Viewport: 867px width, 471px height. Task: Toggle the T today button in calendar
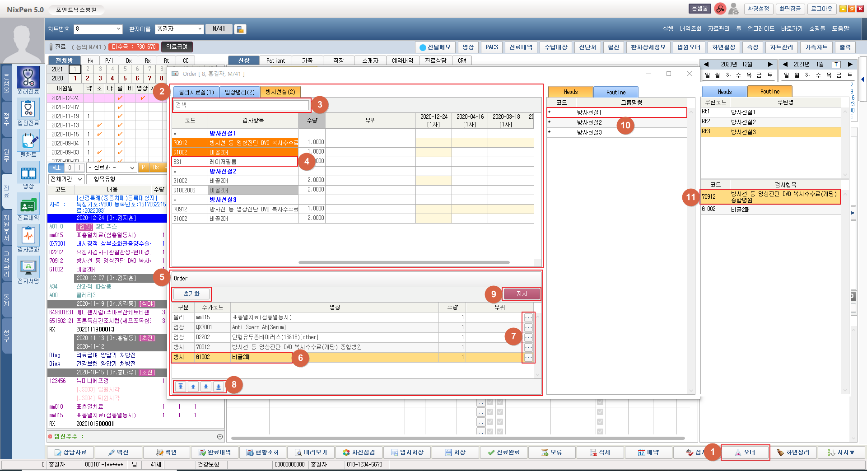(836, 64)
